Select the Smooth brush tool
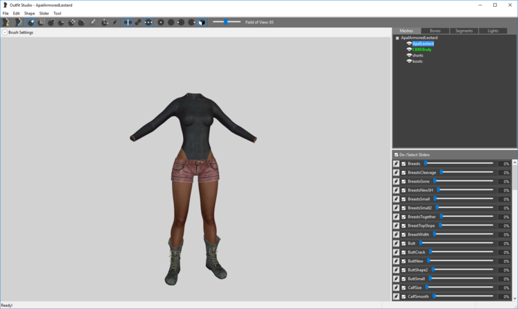The image size is (518, 309). [x=81, y=22]
